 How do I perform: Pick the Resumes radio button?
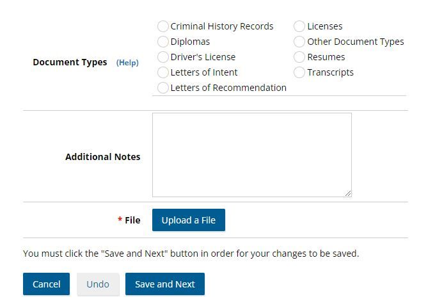[x=299, y=57]
